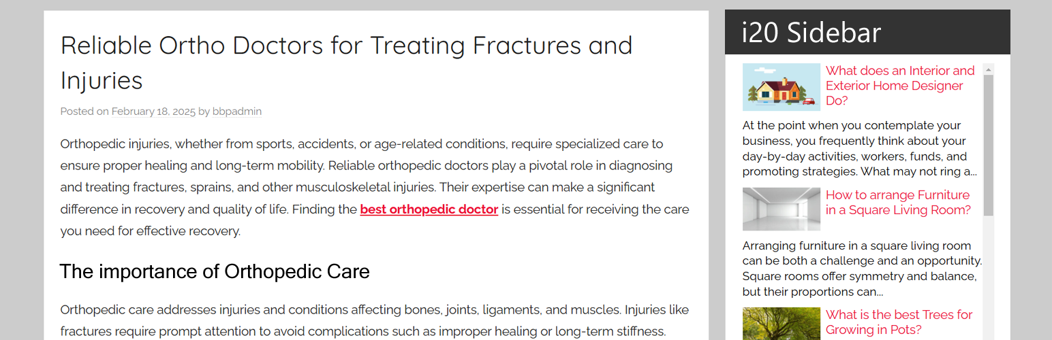Open the green trees thumbnail
1052x340 pixels.
781,324
